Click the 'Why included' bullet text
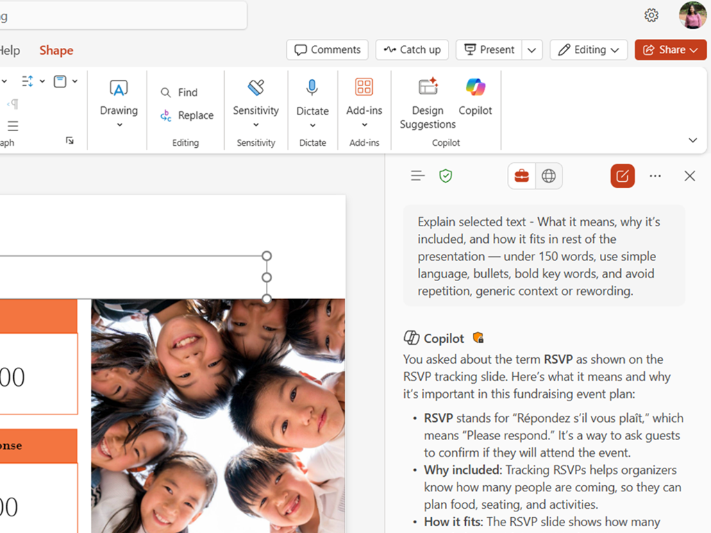Image resolution: width=711 pixels, height=533 pixels. click(x=552, y=487)
